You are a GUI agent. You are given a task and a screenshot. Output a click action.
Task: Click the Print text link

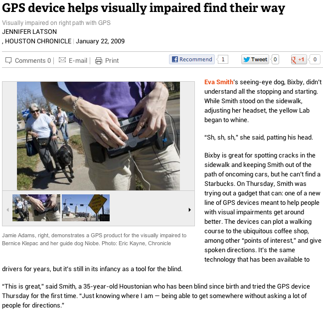tap(112, 60)
